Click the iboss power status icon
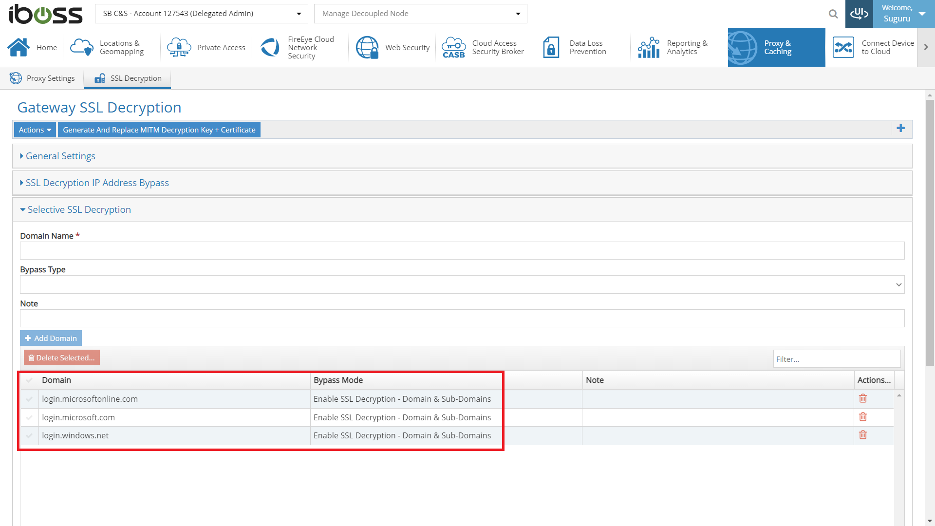Image resolution: width=935 pixels, height=526 pixels. coord(859,14)
